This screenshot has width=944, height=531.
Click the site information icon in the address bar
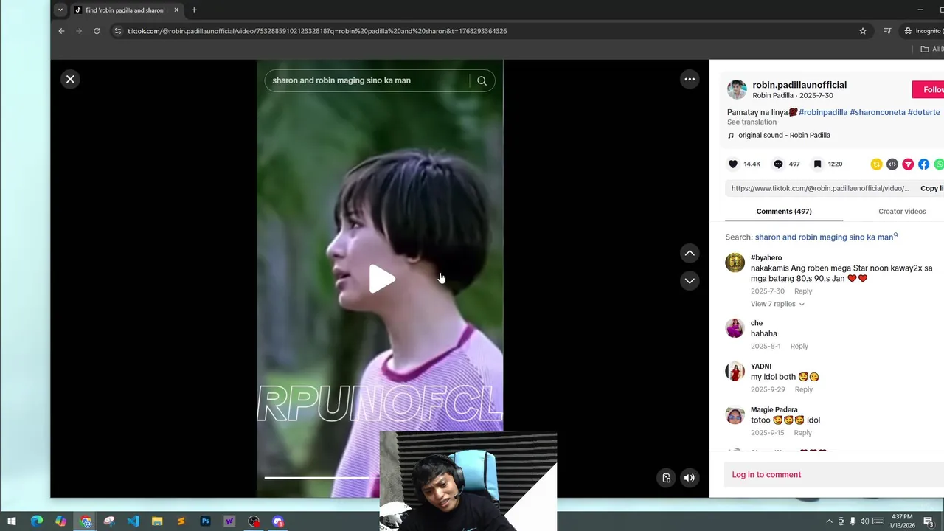coord(117,31)
